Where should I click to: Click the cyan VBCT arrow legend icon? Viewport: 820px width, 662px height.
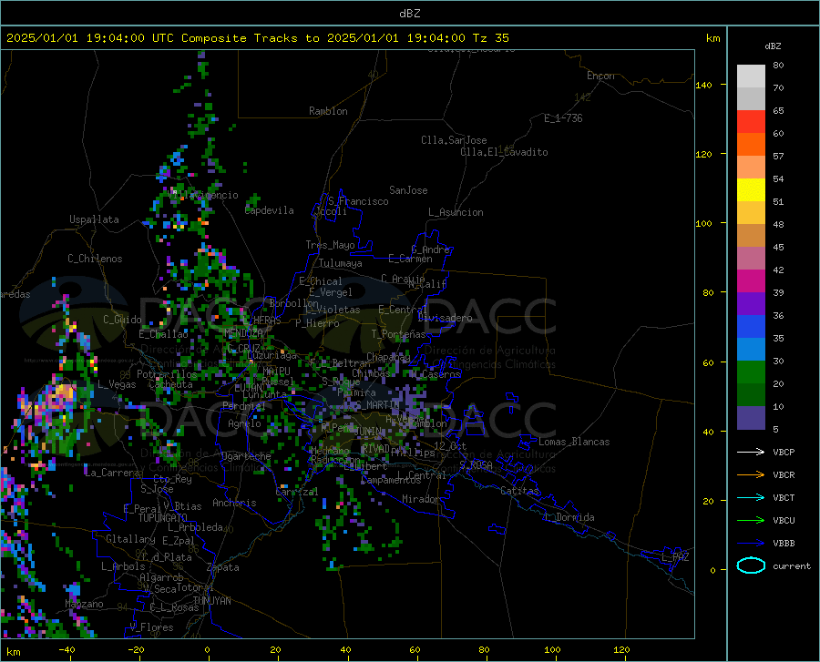click(x=751, y=497)
